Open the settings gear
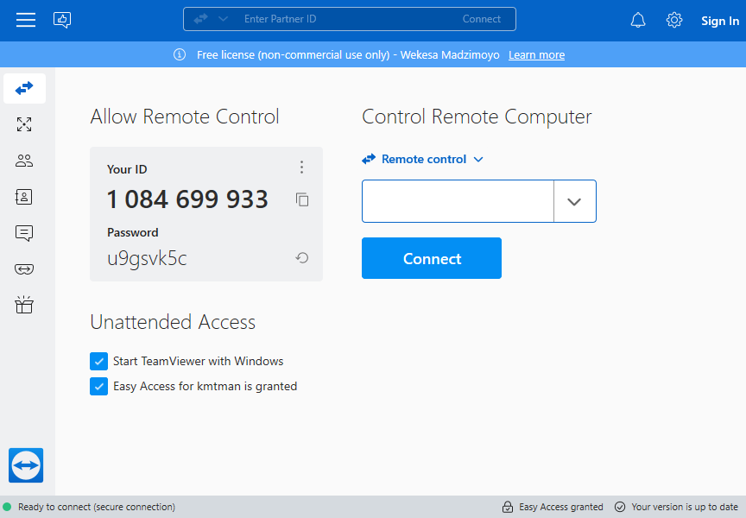The width and height of the screenshot is (746, 518). point(674,20)
